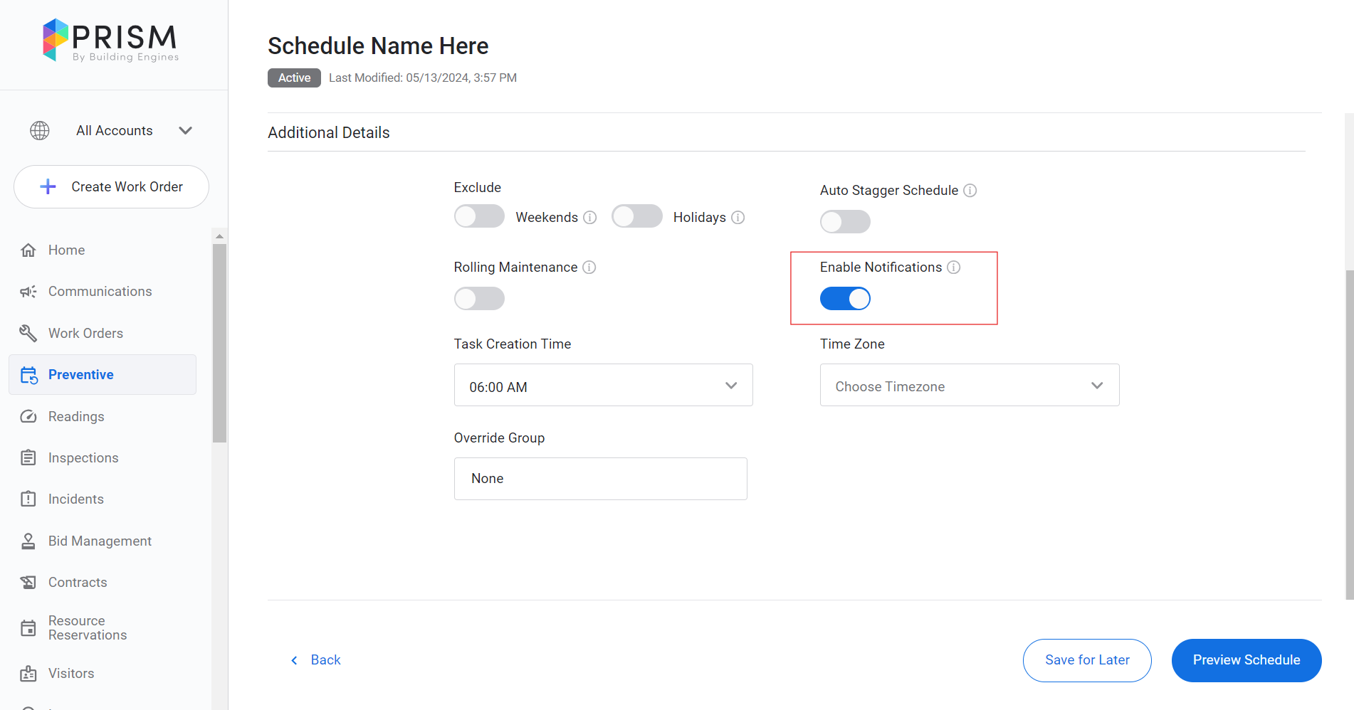Open Readings menu item
The width and height of the screenshot is (1354, 710).
point(103,416)
